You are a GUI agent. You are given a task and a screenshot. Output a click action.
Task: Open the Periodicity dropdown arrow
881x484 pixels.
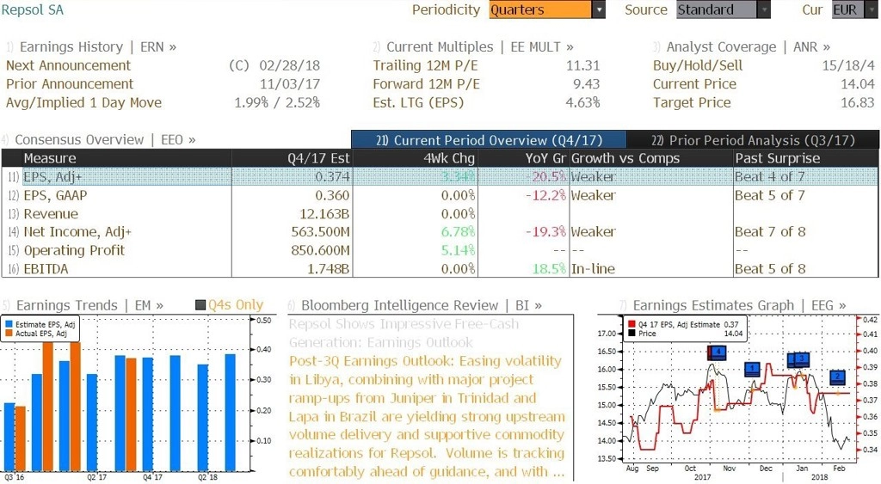click(x=599, y=9)
